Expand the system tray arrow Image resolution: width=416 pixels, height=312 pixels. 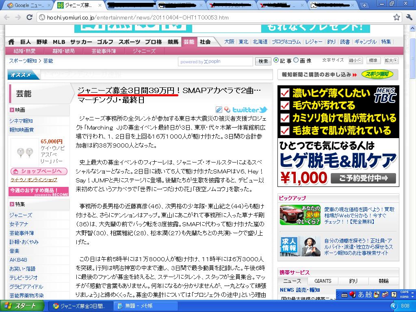[x=393, y=306]
